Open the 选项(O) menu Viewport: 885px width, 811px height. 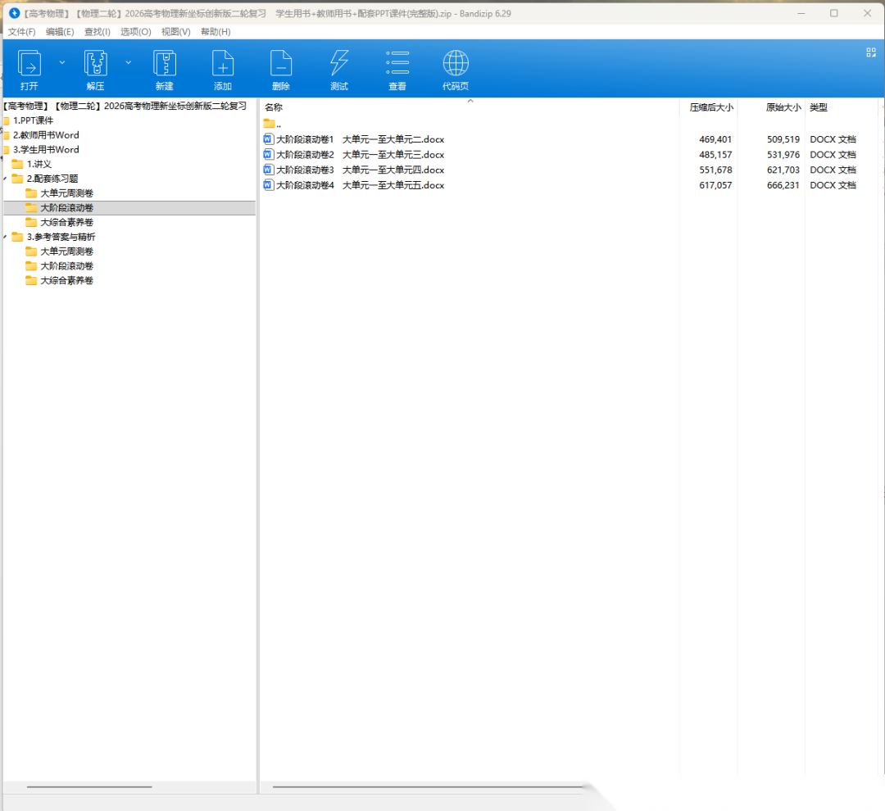135,32
